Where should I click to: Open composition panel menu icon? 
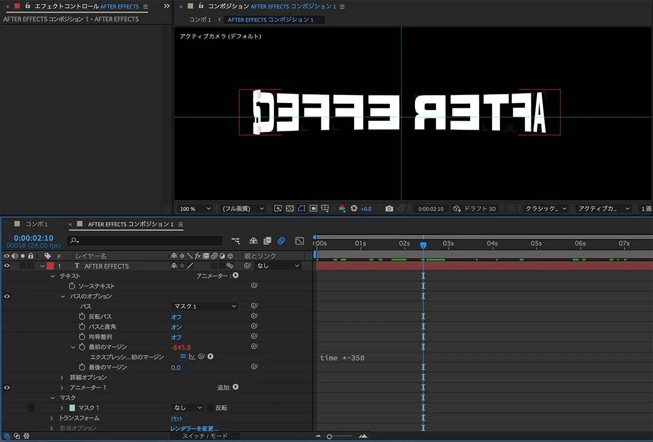(x=342, y=6)
